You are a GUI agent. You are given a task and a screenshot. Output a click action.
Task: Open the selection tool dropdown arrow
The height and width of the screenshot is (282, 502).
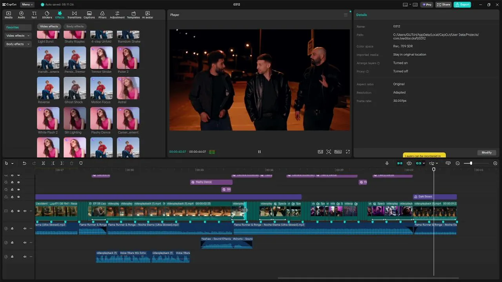point(12,163)
